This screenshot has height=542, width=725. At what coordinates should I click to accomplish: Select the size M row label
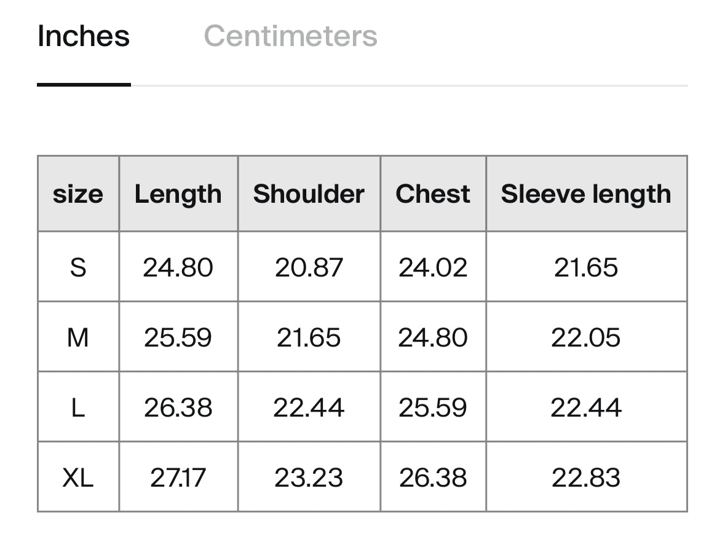pyautogui.click(x=78, y=337)
